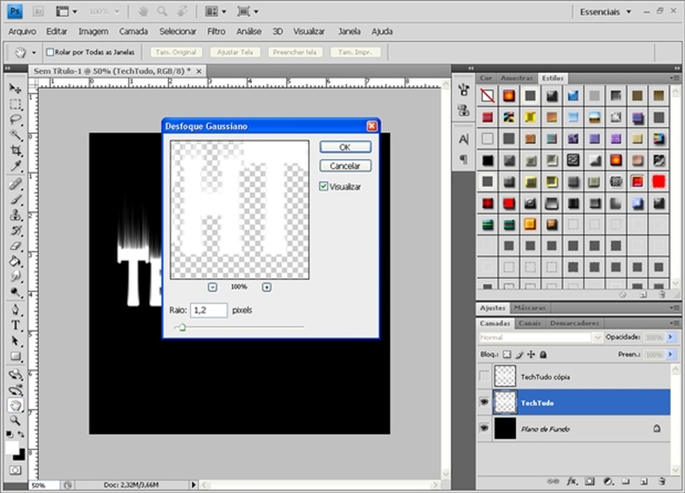Viewport: 685px width, 493px height.
Task: Open the Essenciais workspace dropdown
Action: click(606, 12)
